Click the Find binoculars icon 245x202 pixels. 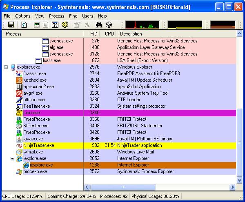(x=99, y=24)
